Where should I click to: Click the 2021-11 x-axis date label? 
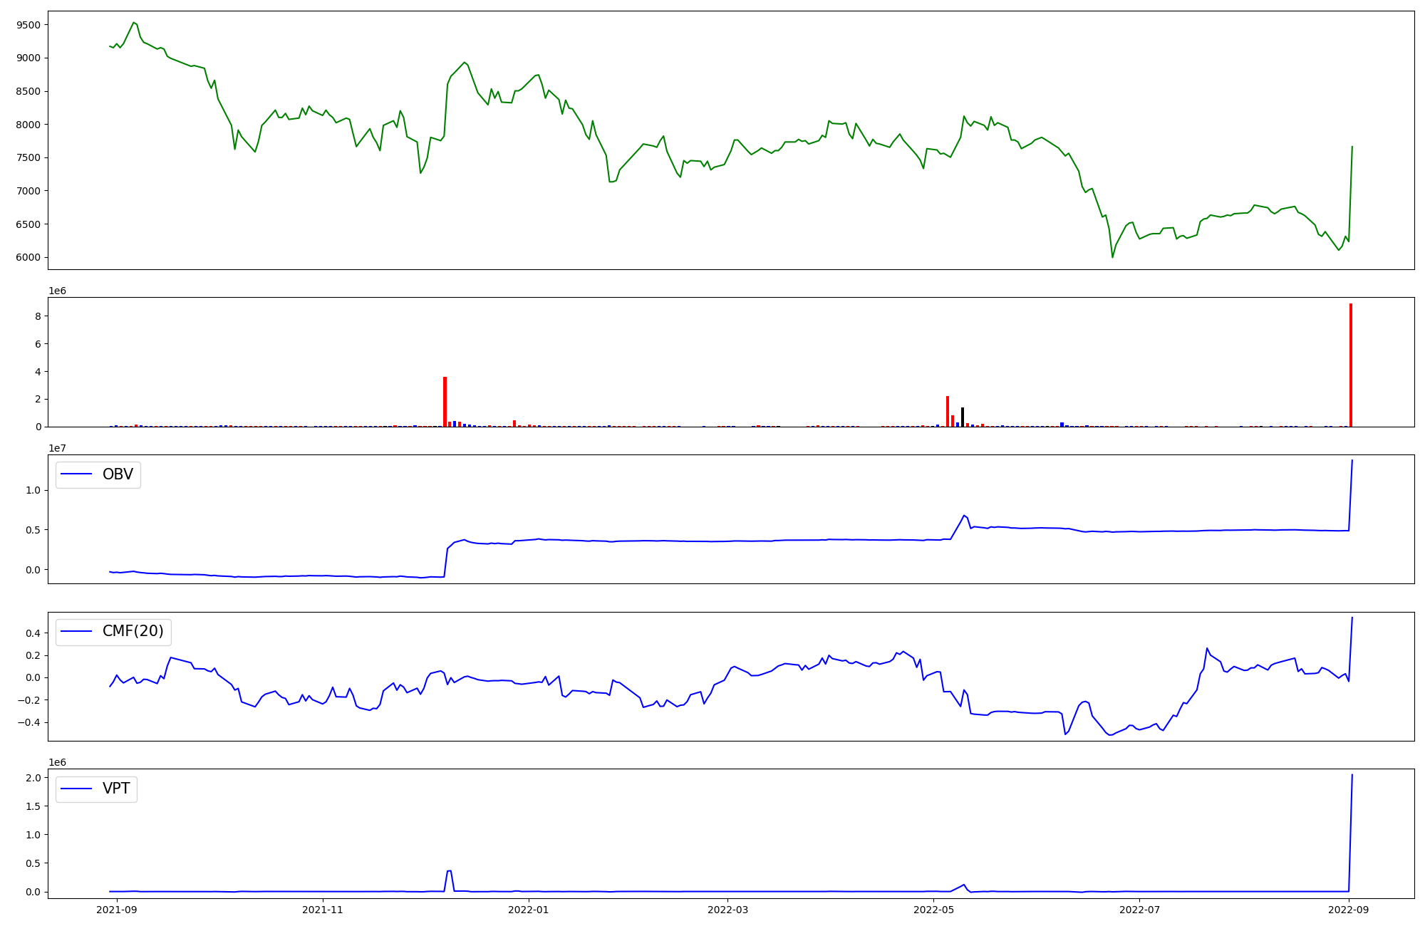[x=323, y=910]
